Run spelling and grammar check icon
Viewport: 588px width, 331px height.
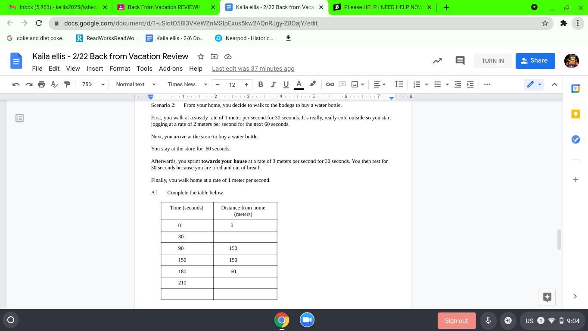[x=54, y=84]
